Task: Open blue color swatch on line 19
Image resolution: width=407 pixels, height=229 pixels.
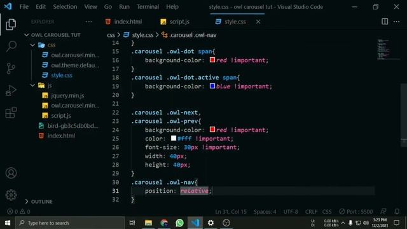Action: click(x=212, y=86)
